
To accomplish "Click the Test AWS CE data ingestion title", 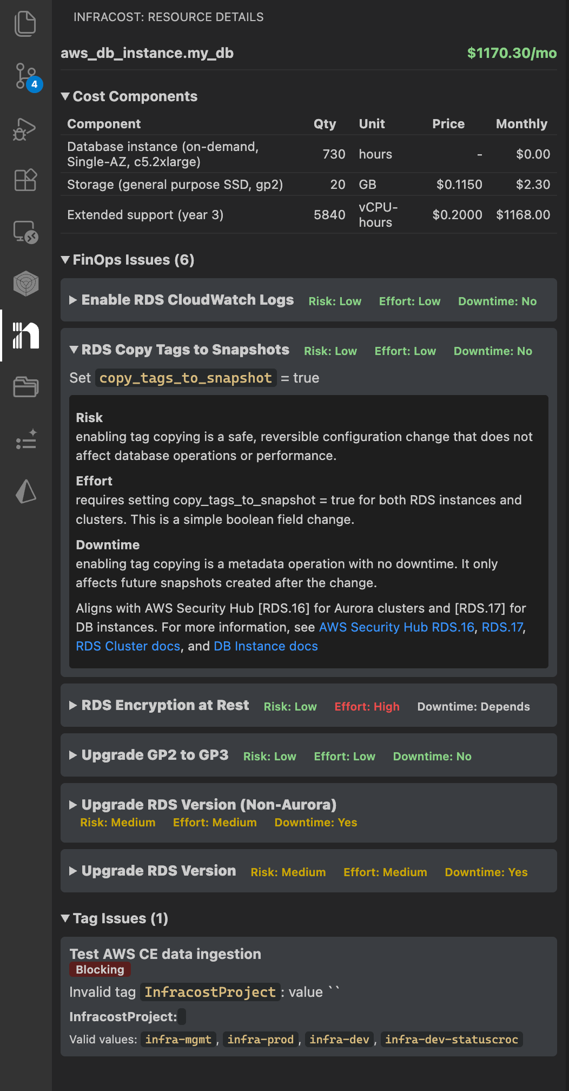I will tap(165, 954).
